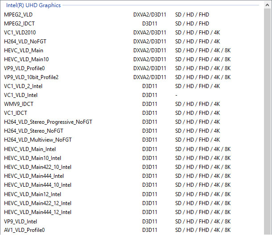Select HEVC_VLD_Main_Intel entry

[x=30, y=149]
